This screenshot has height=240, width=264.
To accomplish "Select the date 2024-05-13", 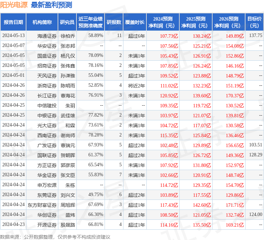I will 13,35.
